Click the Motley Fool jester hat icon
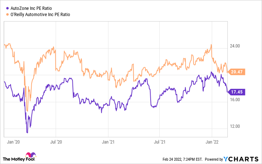 point(31,156)
